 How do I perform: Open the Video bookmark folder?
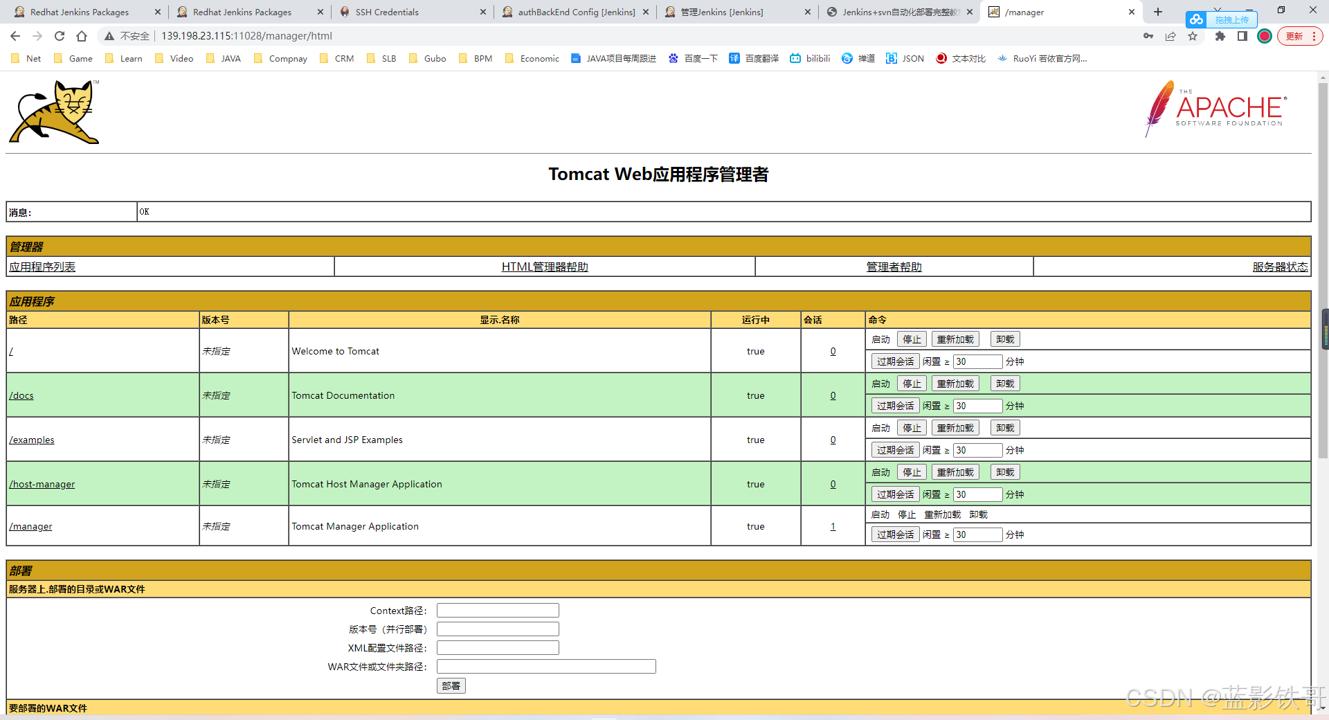[174, 59]
